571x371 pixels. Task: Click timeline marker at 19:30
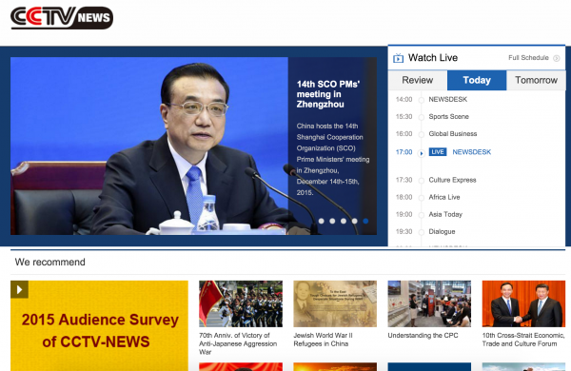tap(422, 232)
